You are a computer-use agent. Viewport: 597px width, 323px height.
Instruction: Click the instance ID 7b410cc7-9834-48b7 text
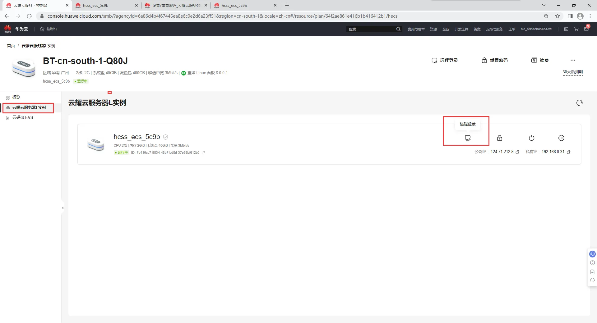(x=168, y=153)
